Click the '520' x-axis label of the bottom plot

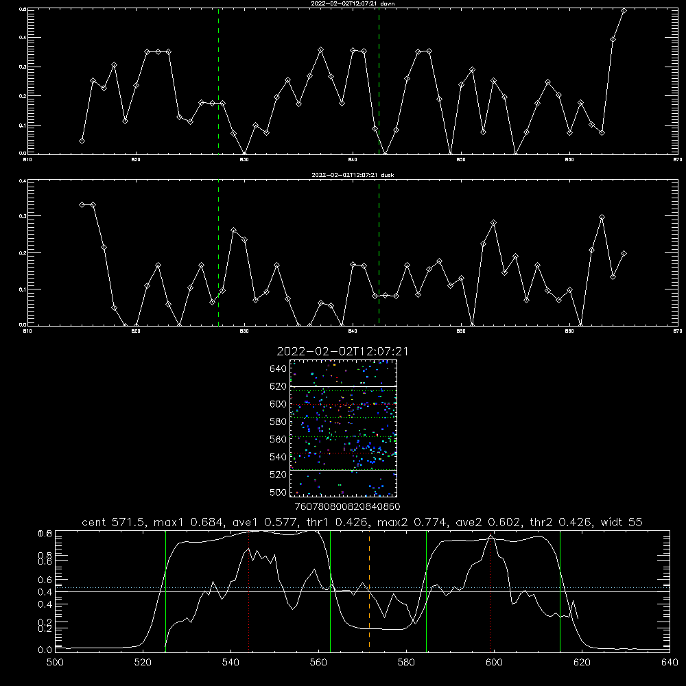(x=143, y=663)
